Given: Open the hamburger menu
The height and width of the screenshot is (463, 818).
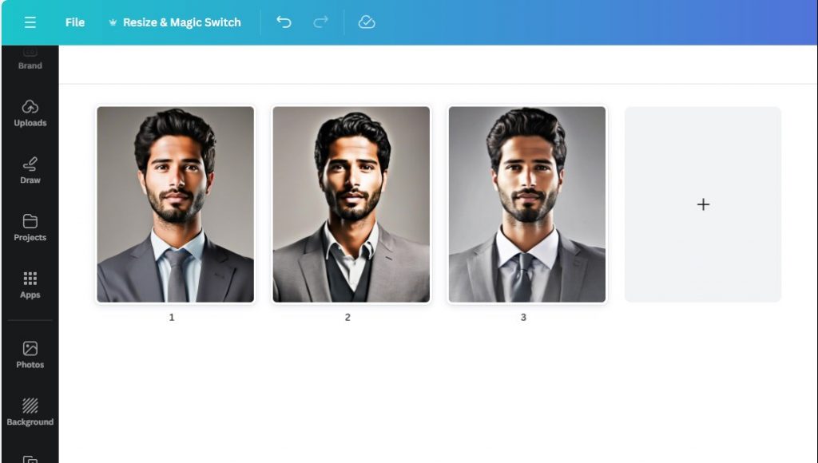Looking at the screenshot, I should pos(30,22).
